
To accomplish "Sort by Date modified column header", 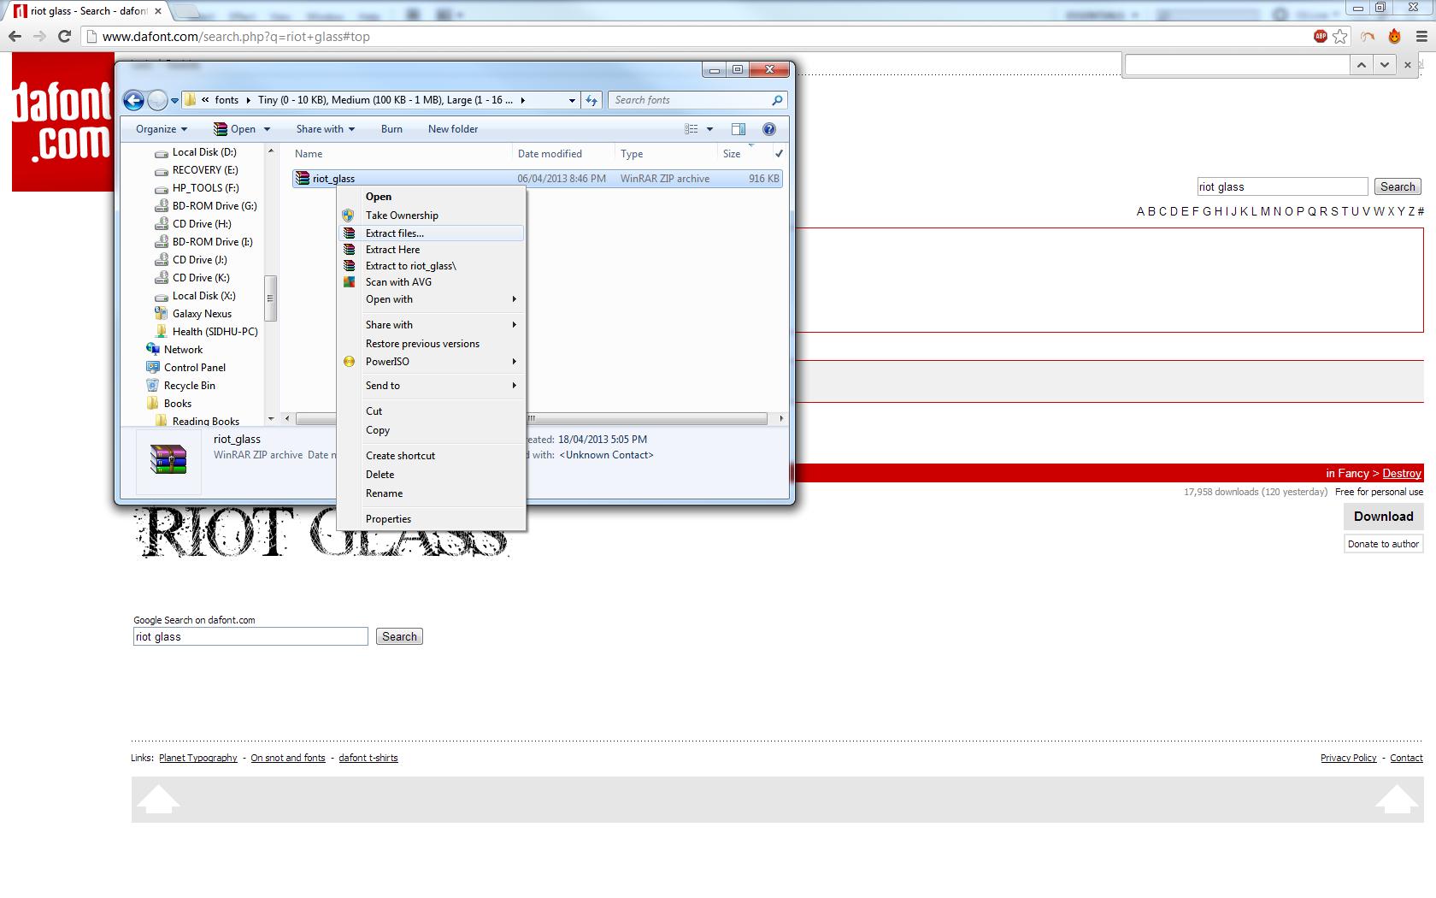I will click(550, 154).
